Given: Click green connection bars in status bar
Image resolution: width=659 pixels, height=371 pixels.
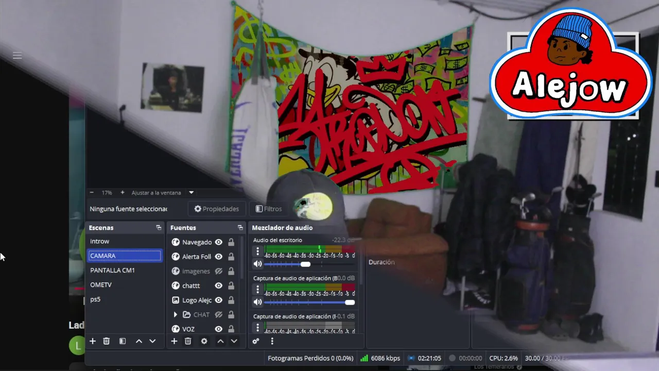Looking at the screenshot, I should pyautogui.click(x=364, y=358).
